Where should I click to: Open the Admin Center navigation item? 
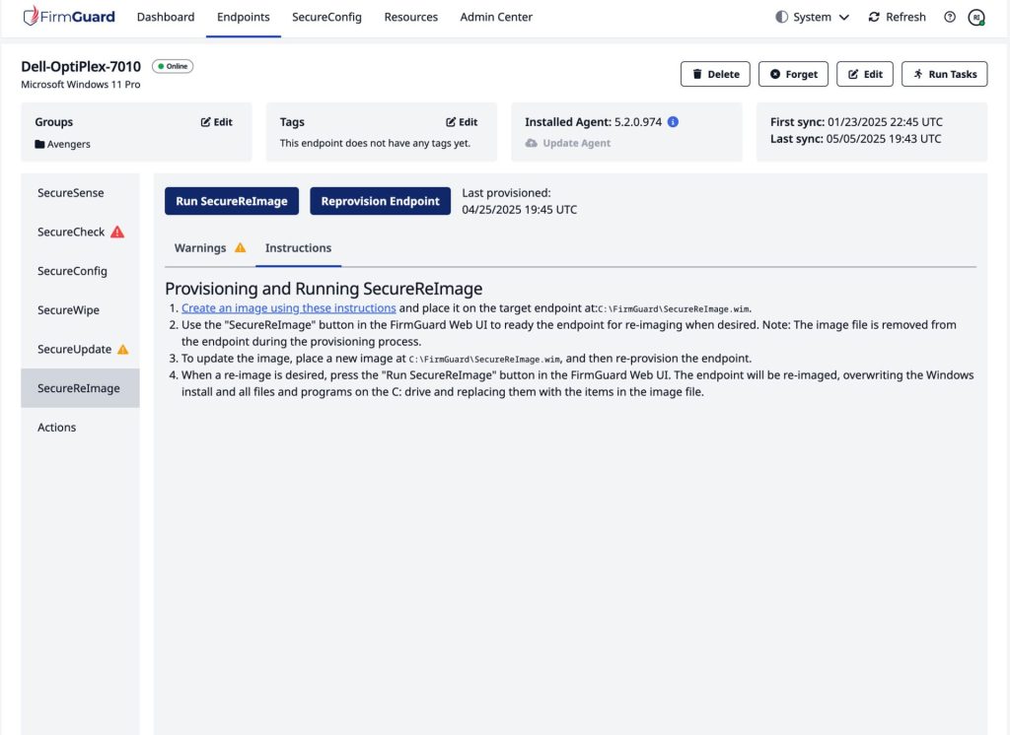pyautogui.click(x=495, y=17)
